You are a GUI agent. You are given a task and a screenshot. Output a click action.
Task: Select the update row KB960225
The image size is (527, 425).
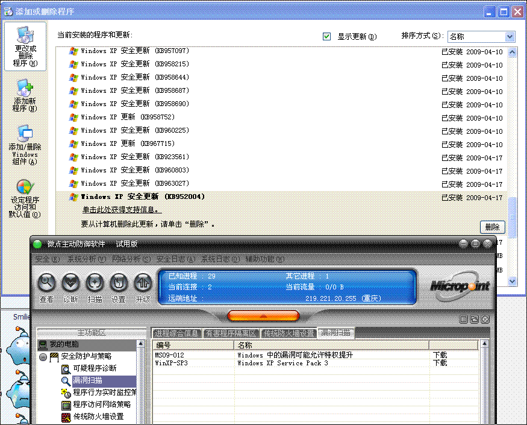point(282,131)
